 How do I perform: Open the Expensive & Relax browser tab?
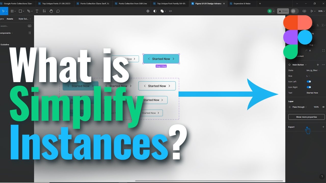tap(242, 3)
